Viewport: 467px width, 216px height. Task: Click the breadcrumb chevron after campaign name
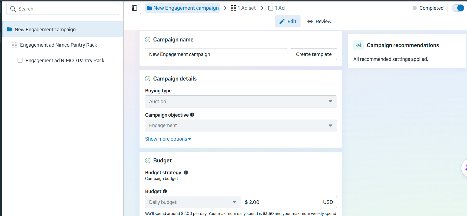click(x=225, y=8)
